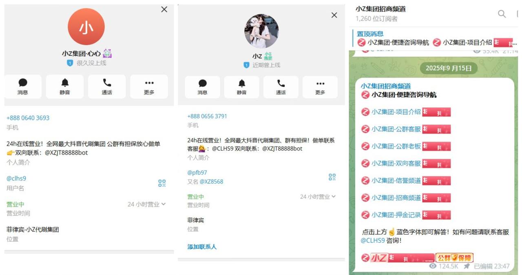Click 公群保障 badge in message footer
The height and width of the screenshot is (275, 522).
pos(454,258)
